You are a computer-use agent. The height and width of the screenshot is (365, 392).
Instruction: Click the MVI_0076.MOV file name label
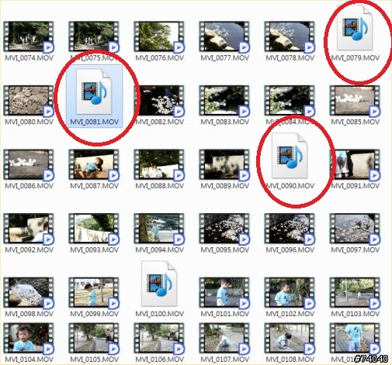tap(159, 58)
